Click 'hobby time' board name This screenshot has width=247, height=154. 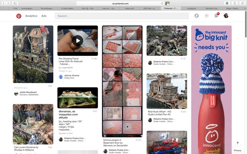click(x=69, y=78)
